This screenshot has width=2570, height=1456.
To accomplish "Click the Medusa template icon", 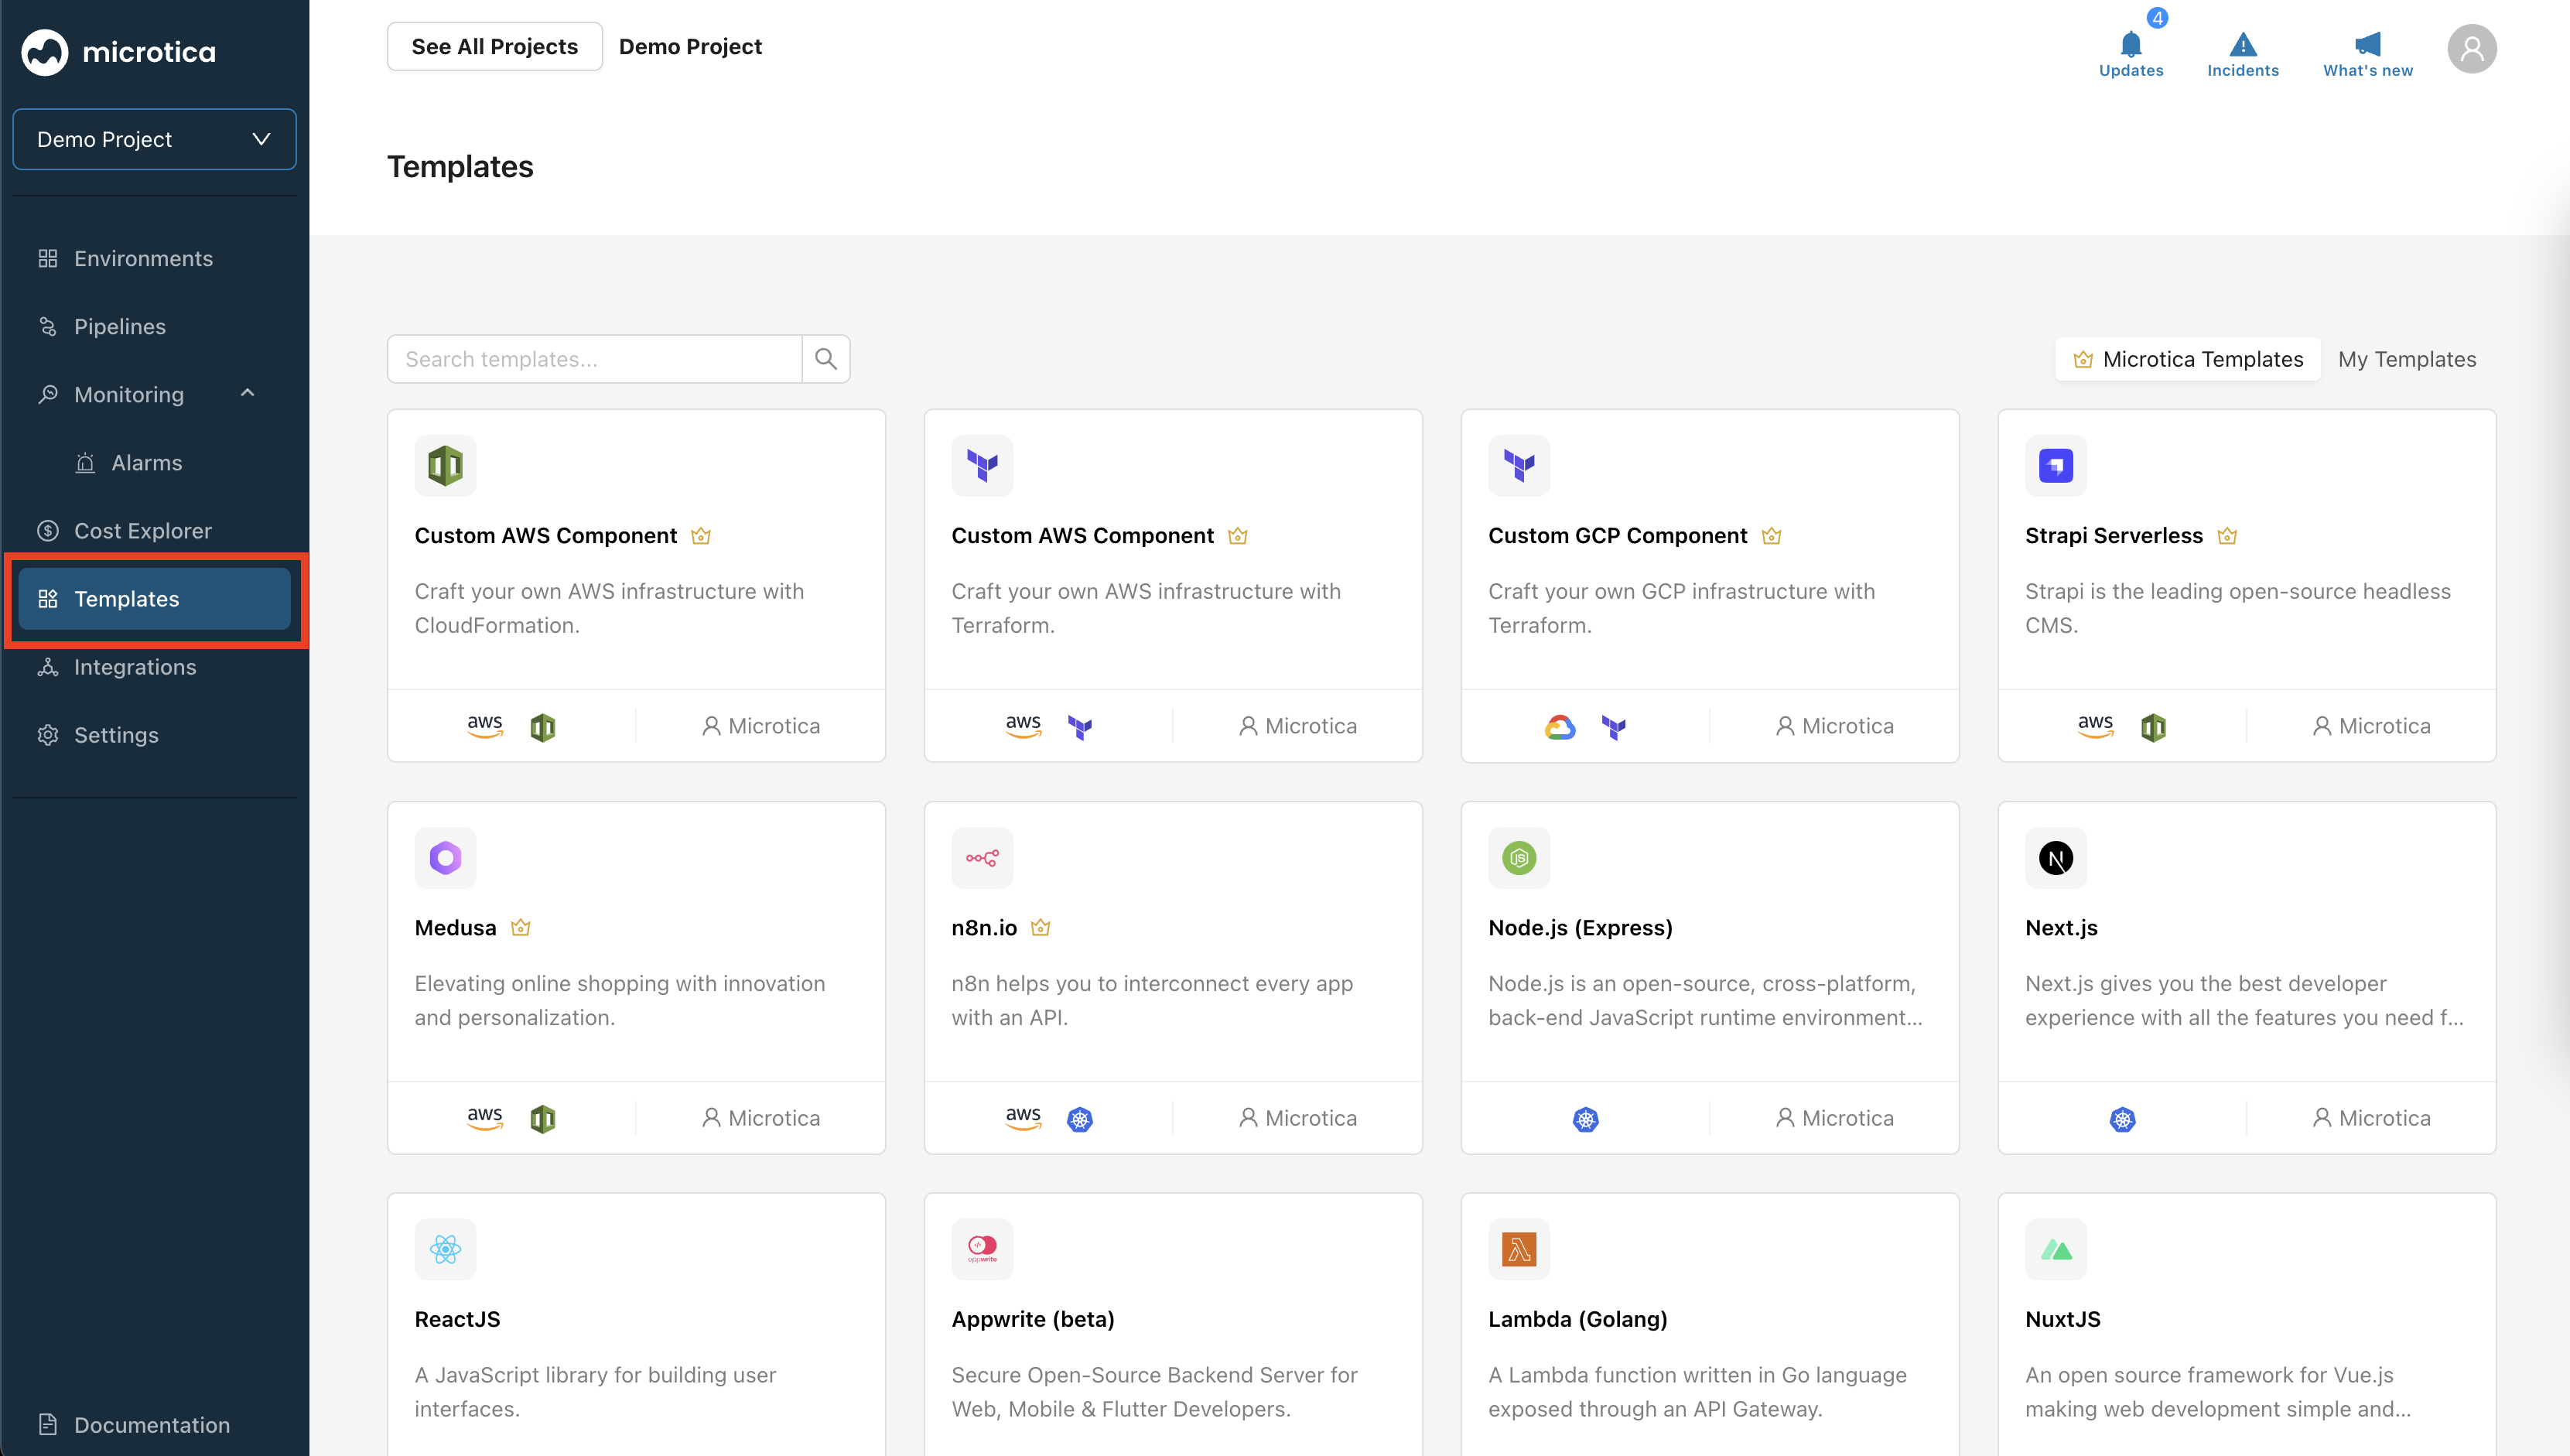I will click(x=446, y=857).
